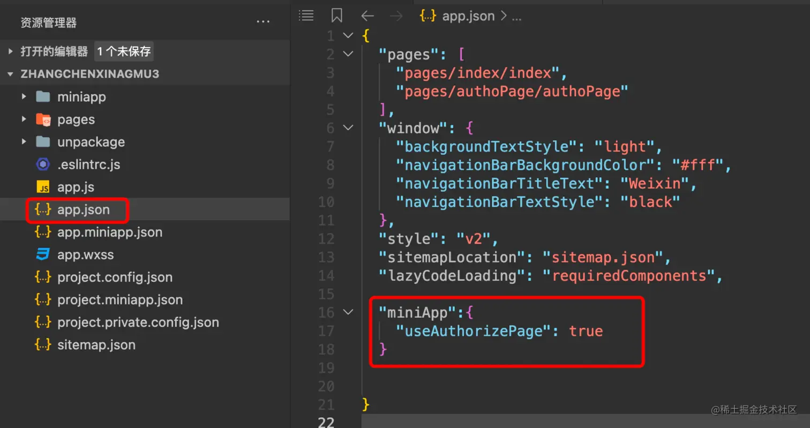Click the CSS icon beside app.wxss

click(43, 254)
